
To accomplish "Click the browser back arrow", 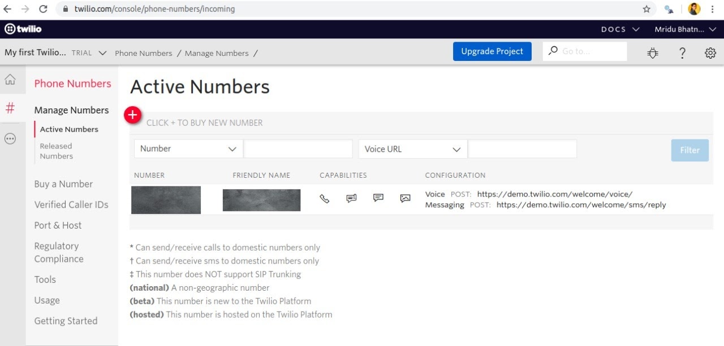I will (x=7, y=9).
